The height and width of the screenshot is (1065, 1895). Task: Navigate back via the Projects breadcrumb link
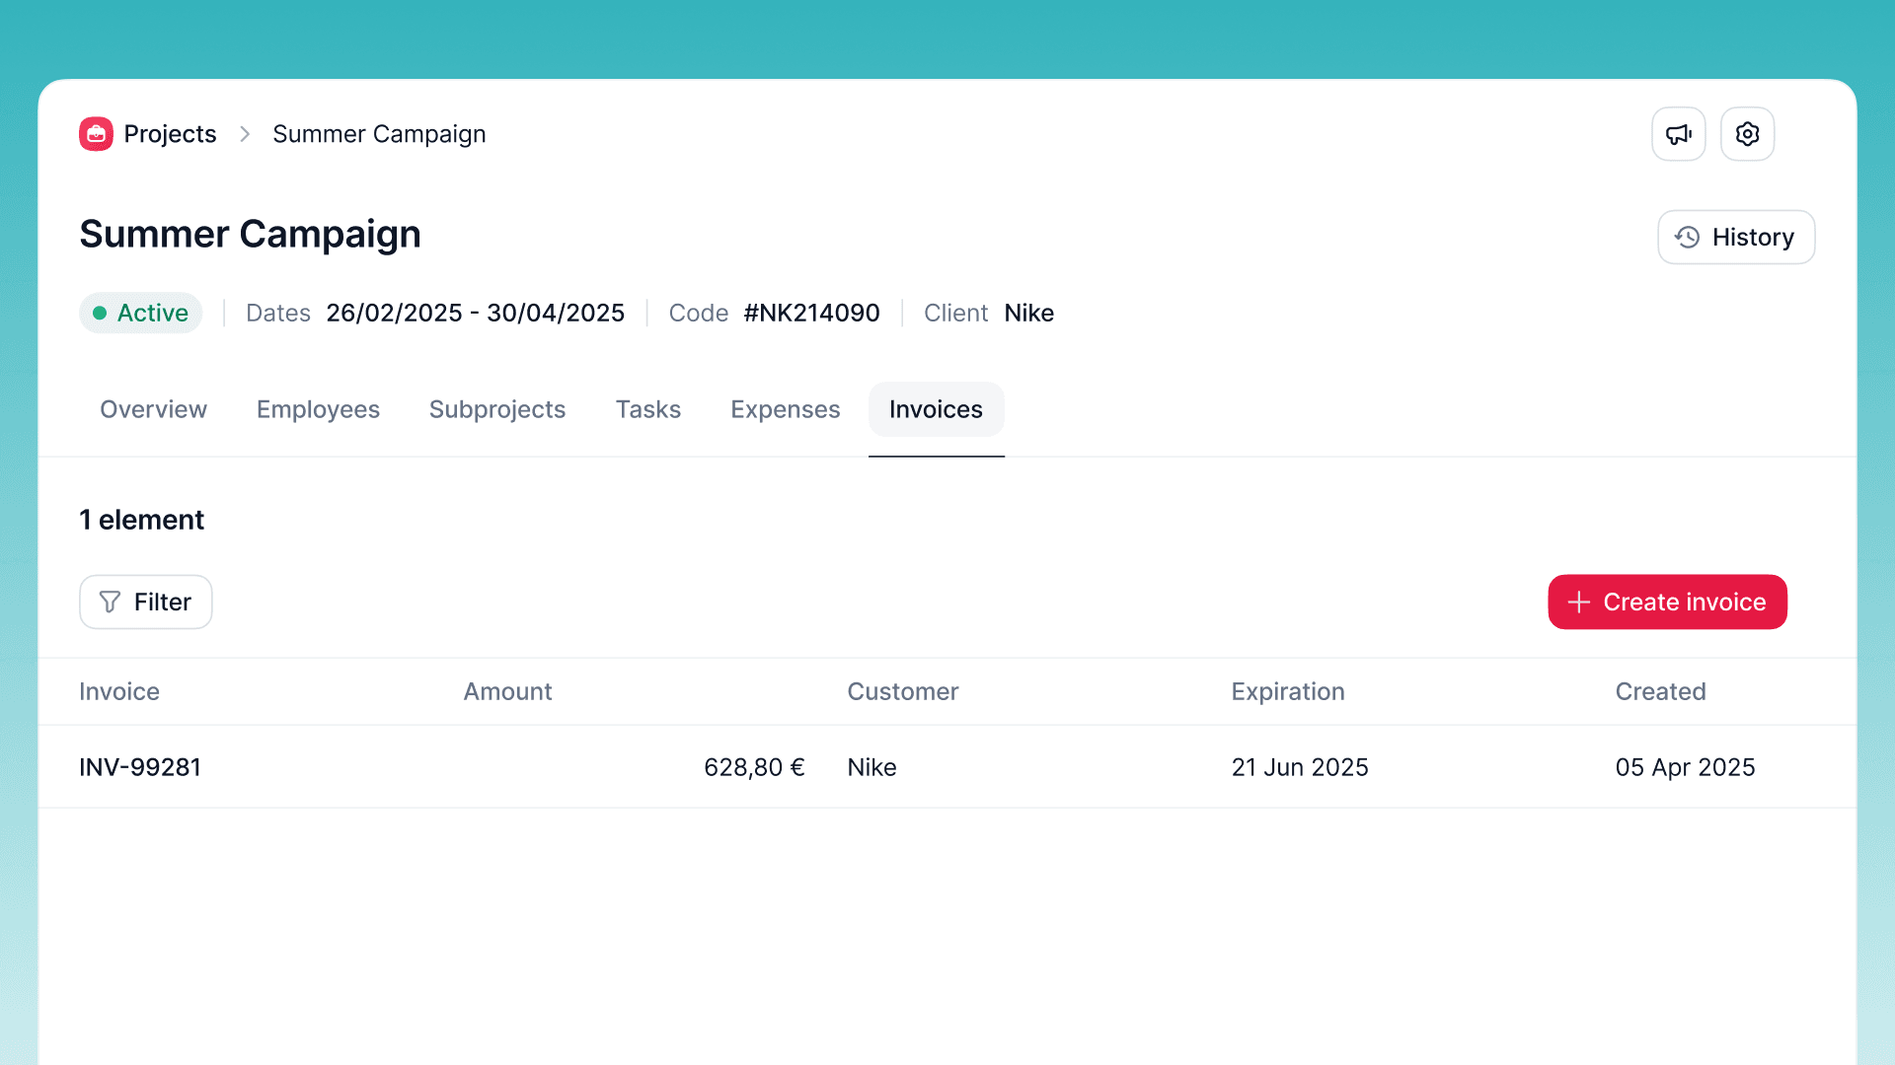[x=169, y=133]
